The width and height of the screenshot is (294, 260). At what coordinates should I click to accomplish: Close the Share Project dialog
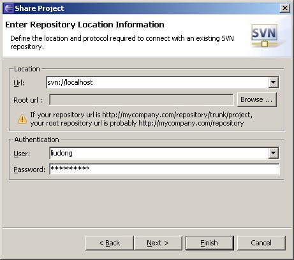(285, 8)
